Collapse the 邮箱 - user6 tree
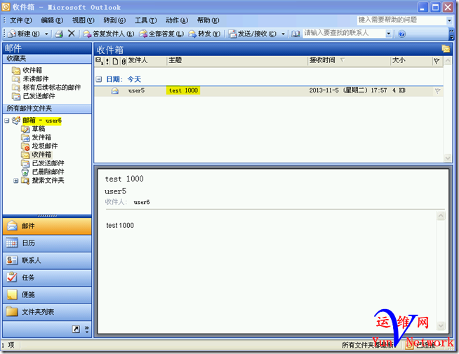 [x=7, y=121]
